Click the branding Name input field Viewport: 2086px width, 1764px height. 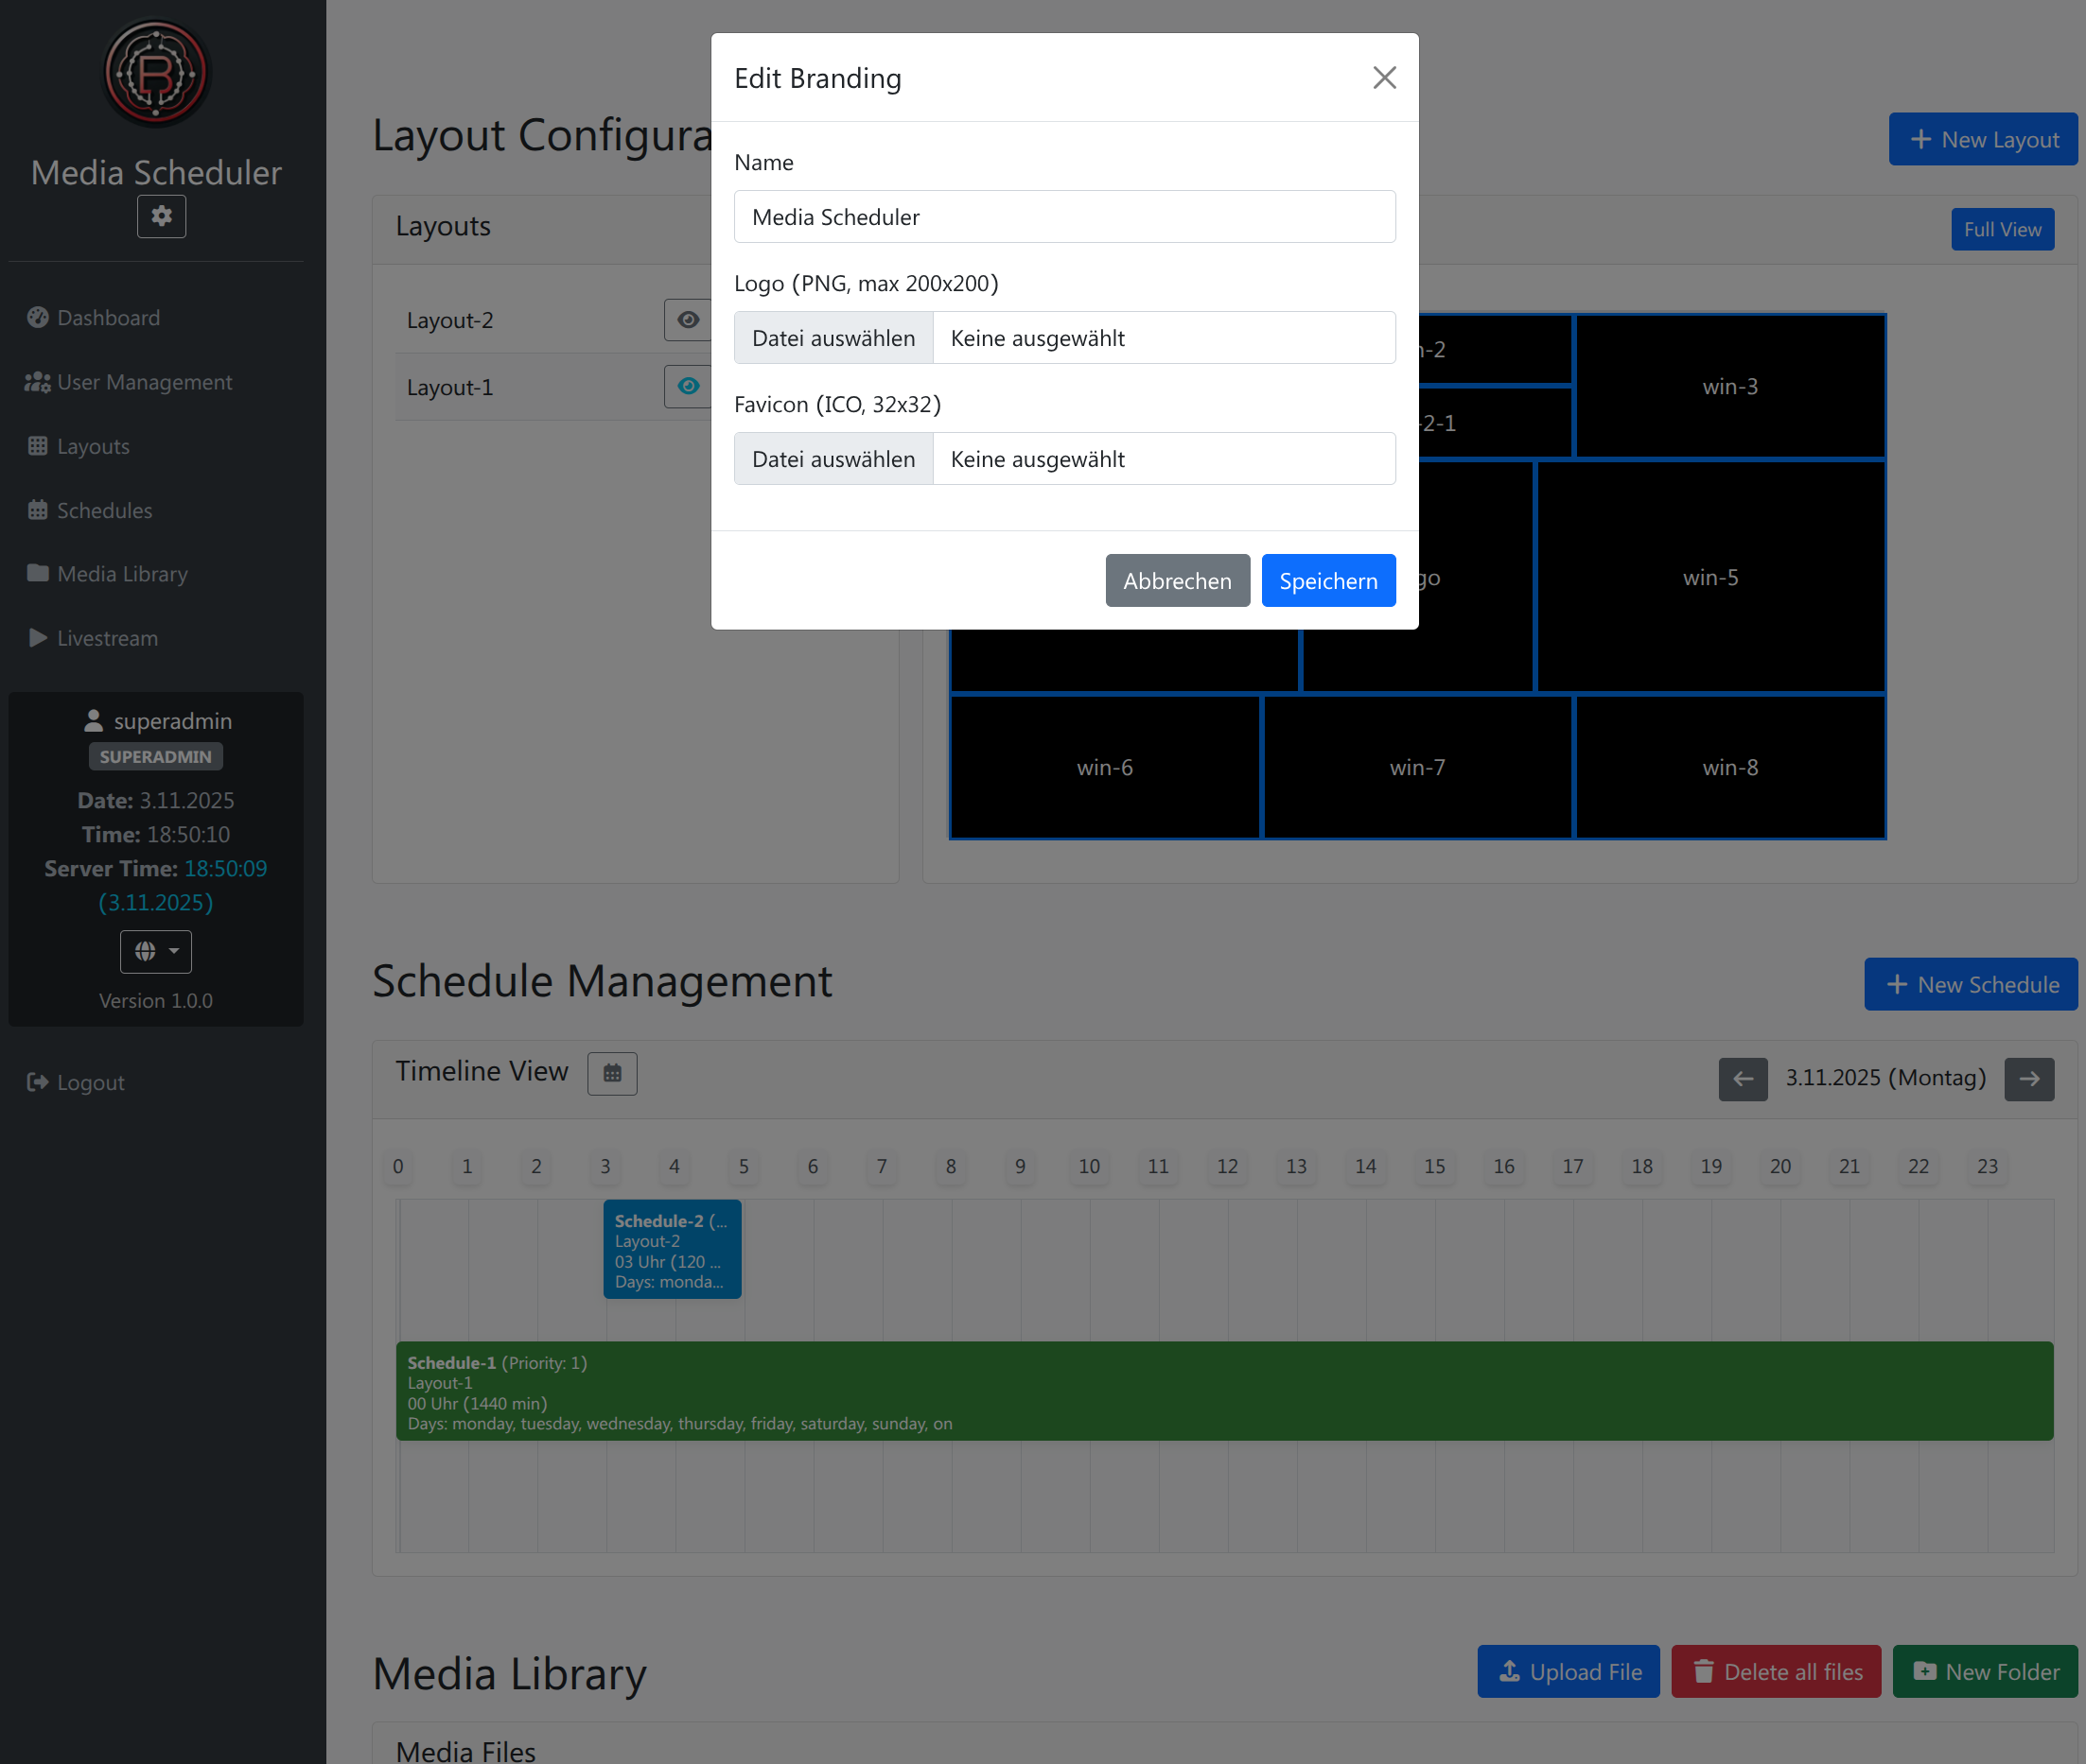[1063, 217]
